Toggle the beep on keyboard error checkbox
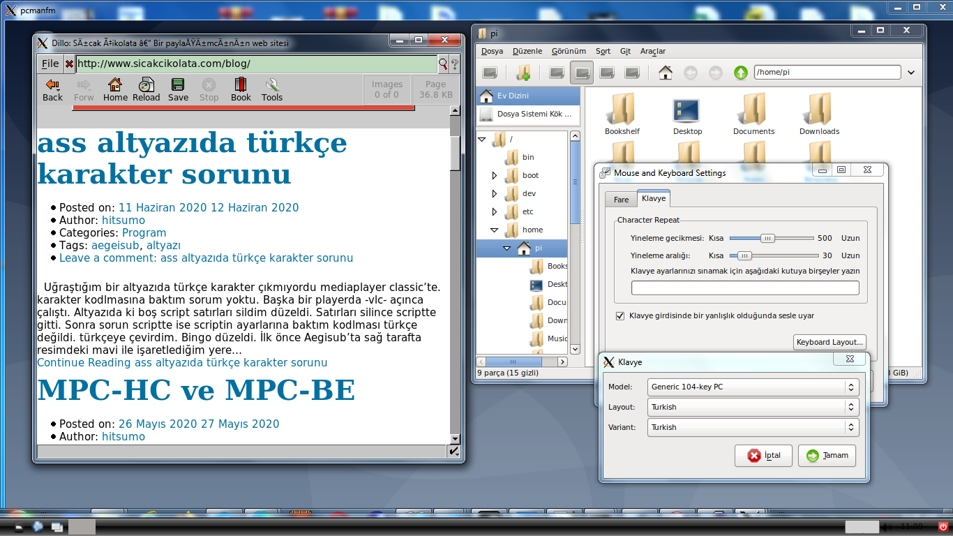The image size is (953, 536). click(x=620, y=316)
